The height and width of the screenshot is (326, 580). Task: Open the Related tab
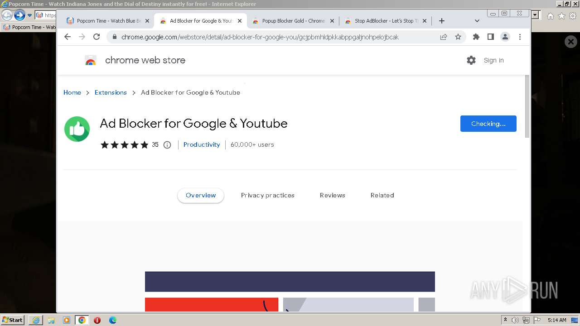[x=382, y=195]
